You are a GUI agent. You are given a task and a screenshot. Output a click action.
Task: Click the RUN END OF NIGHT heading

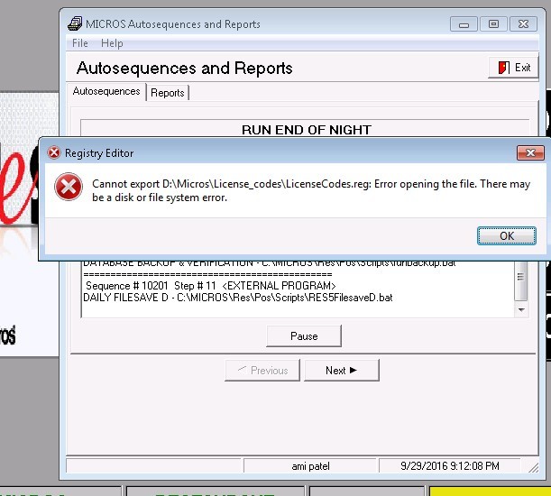tap(306, 130)
